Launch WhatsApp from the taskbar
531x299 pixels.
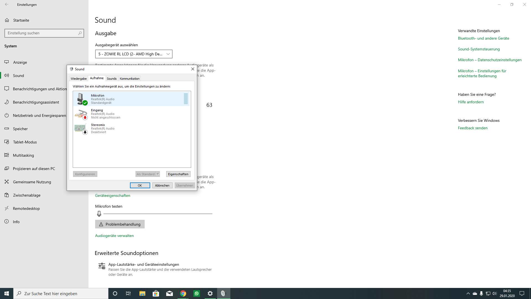click(197, 293)
